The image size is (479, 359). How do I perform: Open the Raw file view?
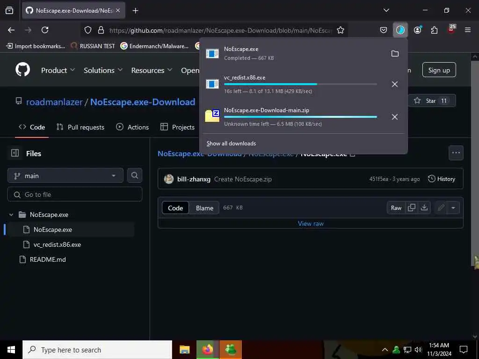[396, 208]
